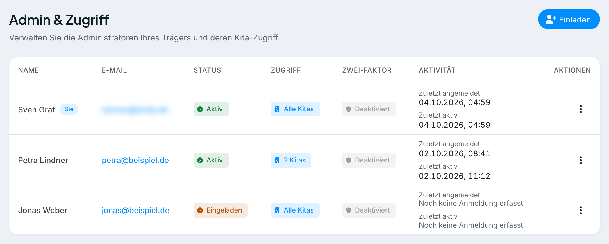Click the AKTIVITÄT column header
The height and width of the screenshot is (244, 609).
click(x=437, y=70)
